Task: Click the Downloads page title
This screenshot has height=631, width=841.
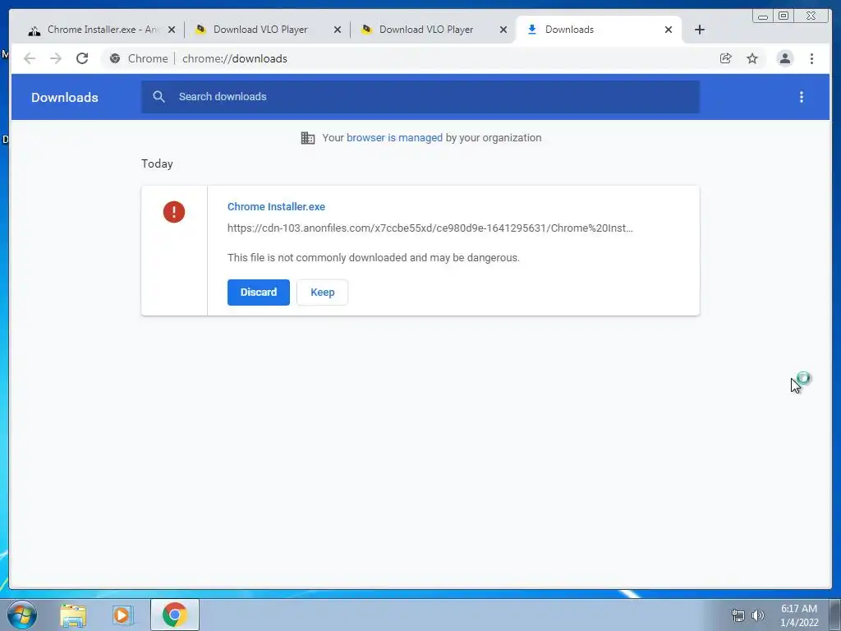Action: click(x=64, y=97)
